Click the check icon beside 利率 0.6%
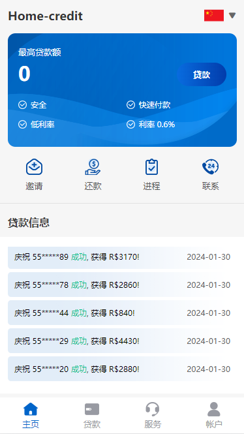Screen dimensions: 244x434 [x=130, y=125]
